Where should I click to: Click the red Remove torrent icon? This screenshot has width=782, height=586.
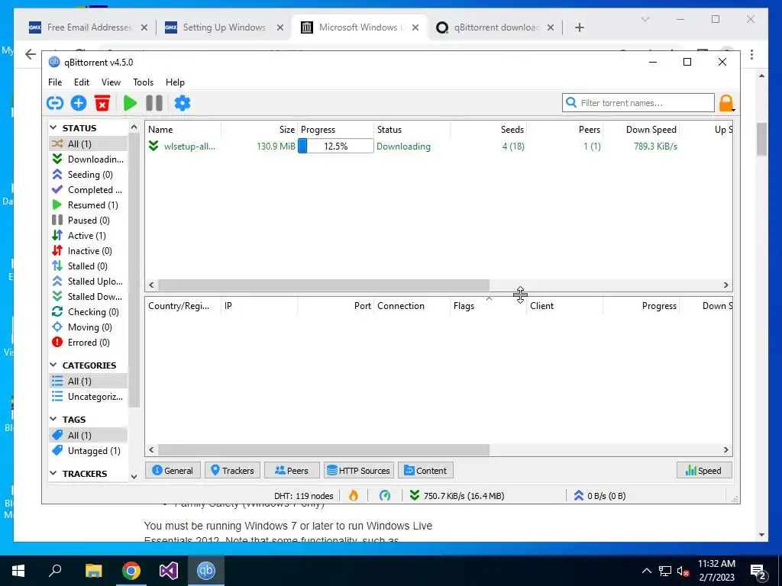[102, 103]
